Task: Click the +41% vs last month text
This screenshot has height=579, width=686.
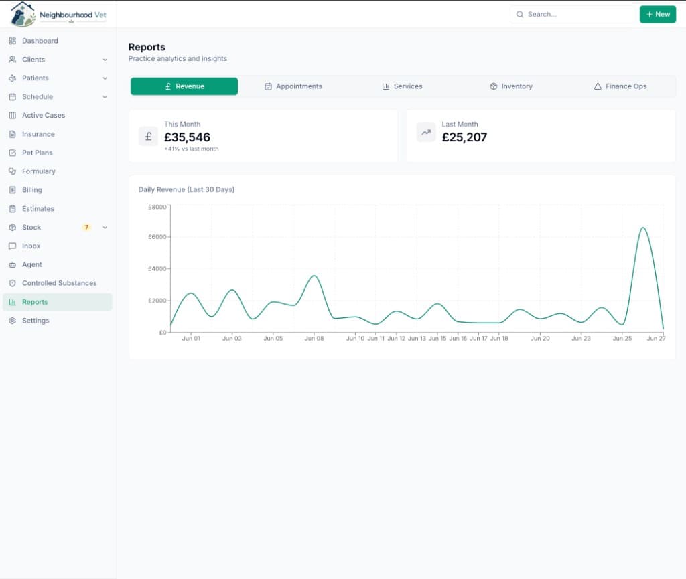Action: click(191, 149)
